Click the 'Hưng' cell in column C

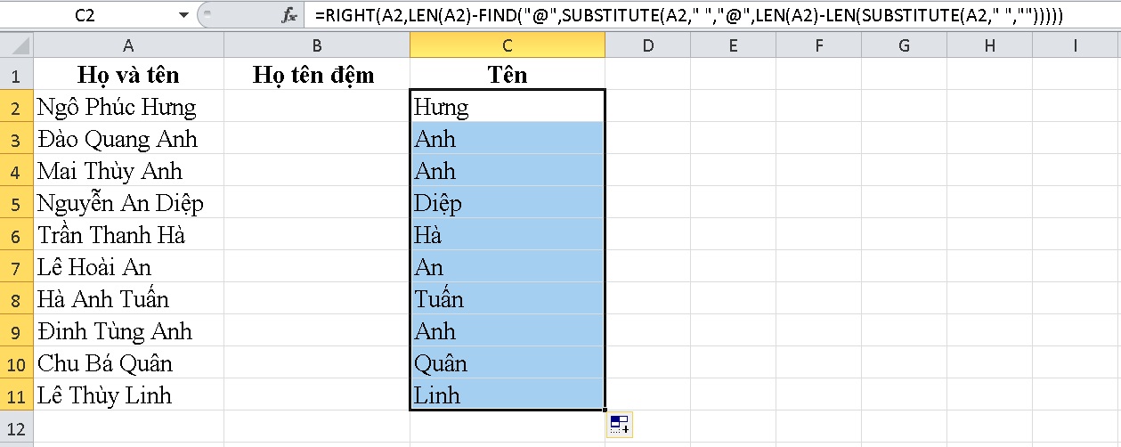pos(507,107)
